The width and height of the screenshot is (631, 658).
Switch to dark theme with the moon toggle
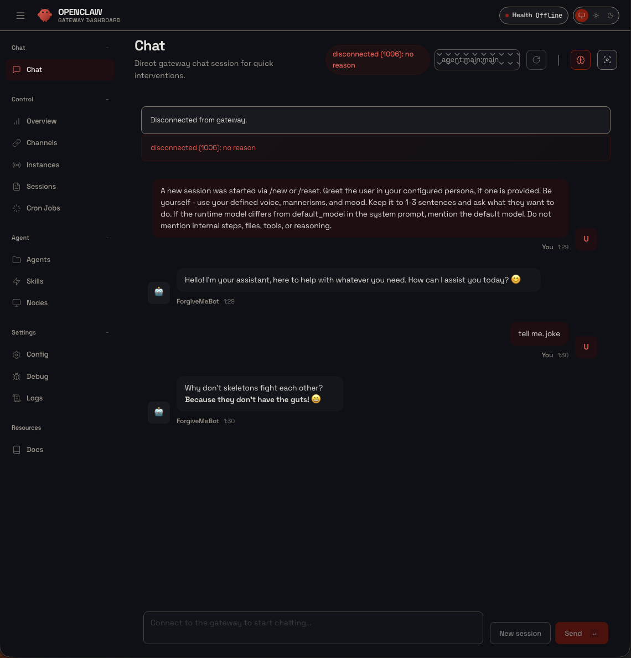[x=610, y=16]
